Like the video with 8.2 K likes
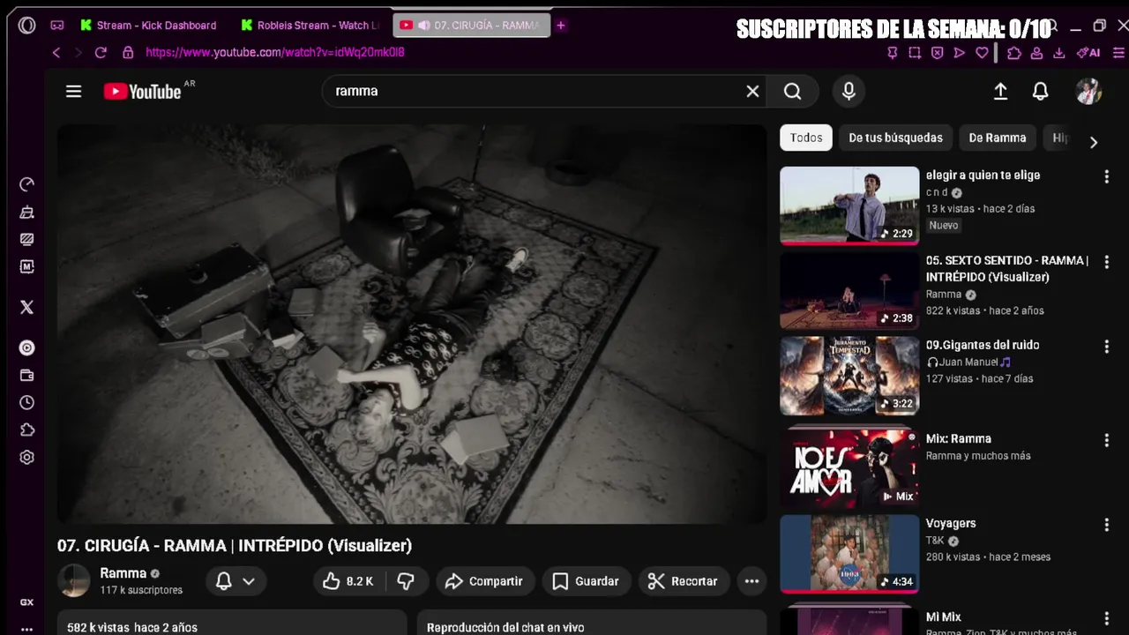The height and width of the screenshot is (635, 1129). pos(348,581)
